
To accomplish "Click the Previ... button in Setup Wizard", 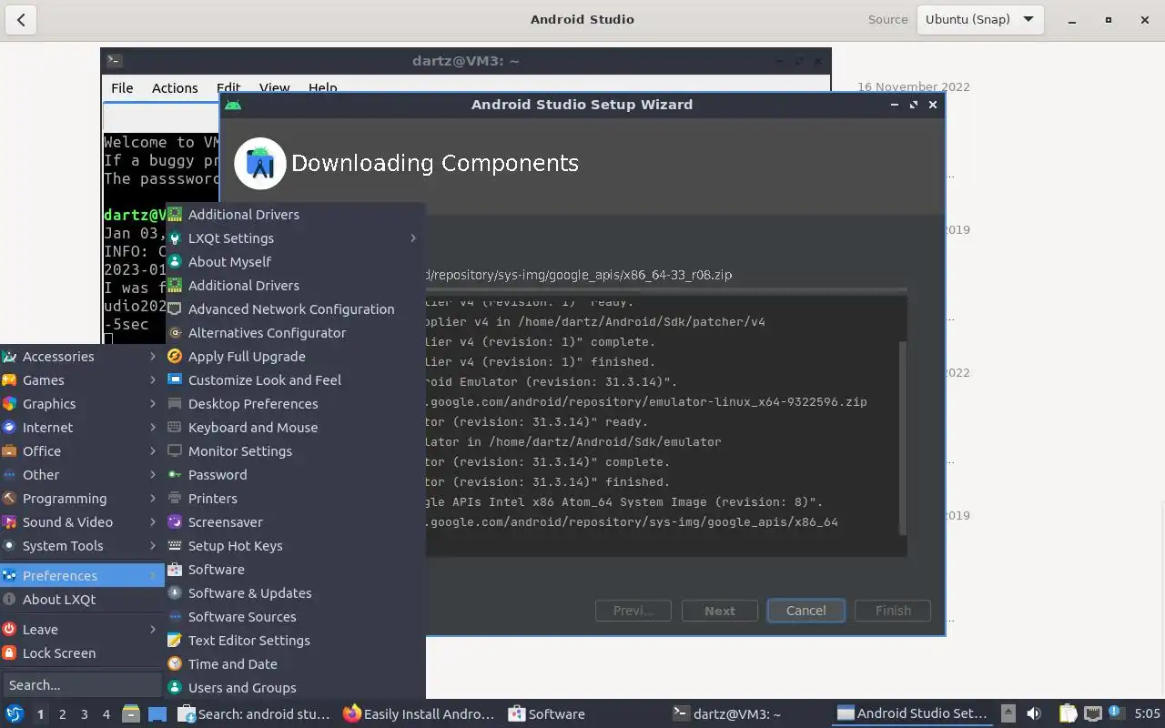I will click(x=633, y=611).
